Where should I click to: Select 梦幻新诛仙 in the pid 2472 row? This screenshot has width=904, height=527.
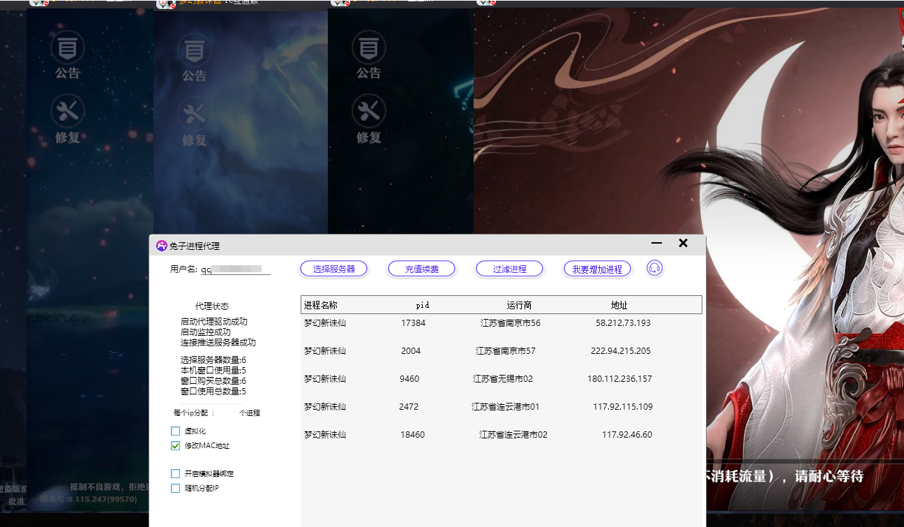tap(324, 407)
